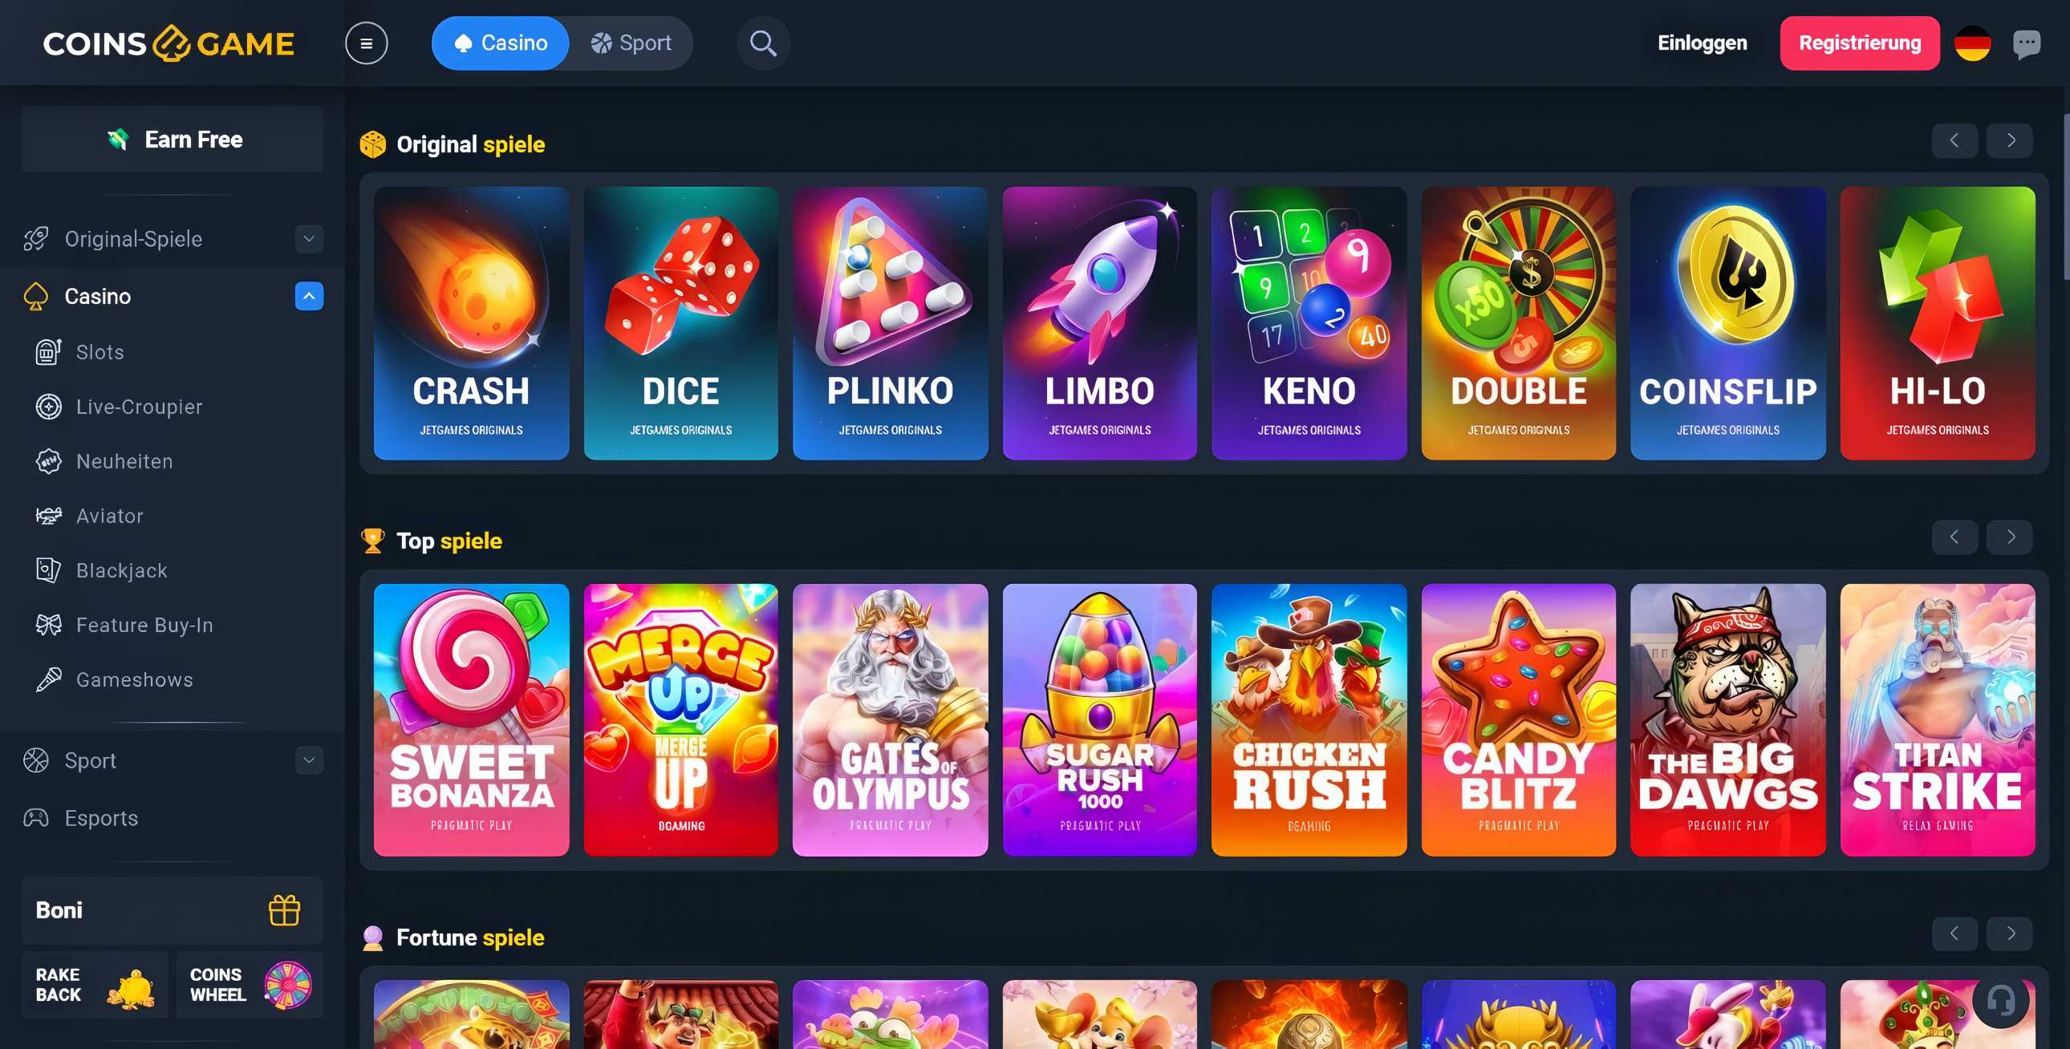Expand the Sport sidebar section
This screenshot has width=2070, height=1049.
coord(310,760)
